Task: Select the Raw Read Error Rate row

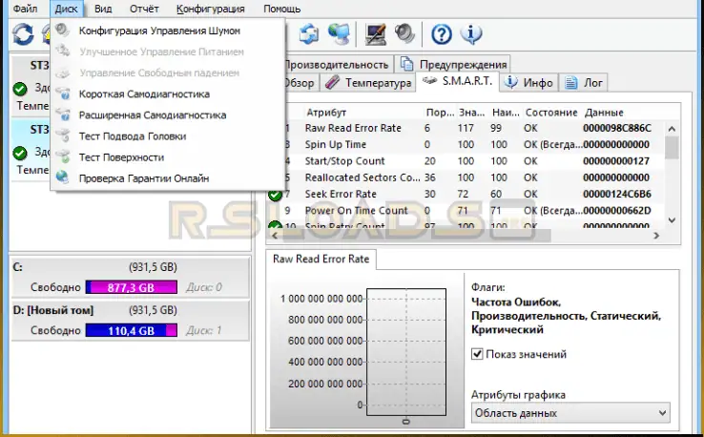Action: (x=353, y=128)
